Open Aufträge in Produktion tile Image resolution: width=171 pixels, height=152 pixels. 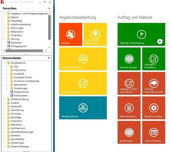154,59
